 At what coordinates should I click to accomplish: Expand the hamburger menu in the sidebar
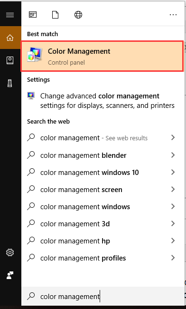10,15
